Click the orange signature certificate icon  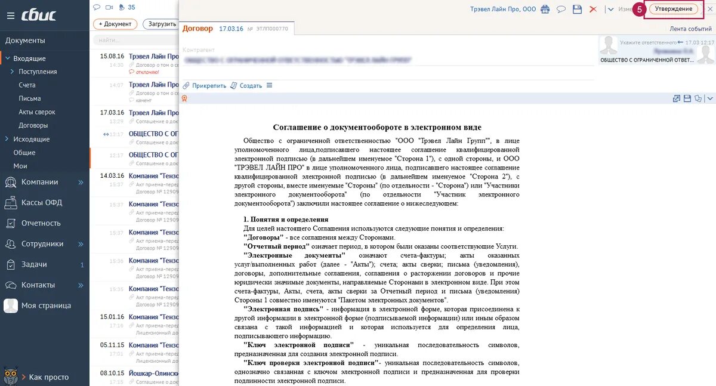tap(184, 98)
